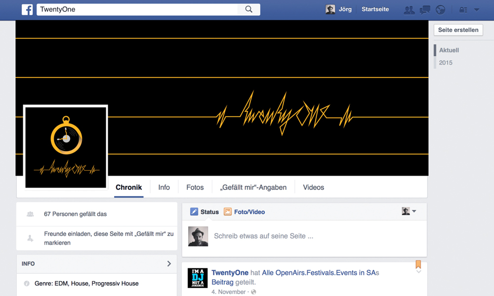Screen dimensions: 494x296
Task: Open the TwentyOne page profile picture
Action: [x=66, y=147]
